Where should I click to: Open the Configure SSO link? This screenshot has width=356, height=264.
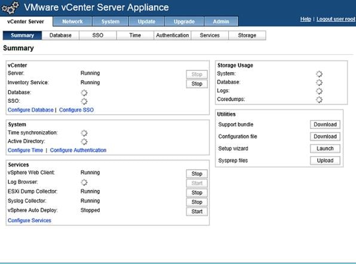point(76,110)
